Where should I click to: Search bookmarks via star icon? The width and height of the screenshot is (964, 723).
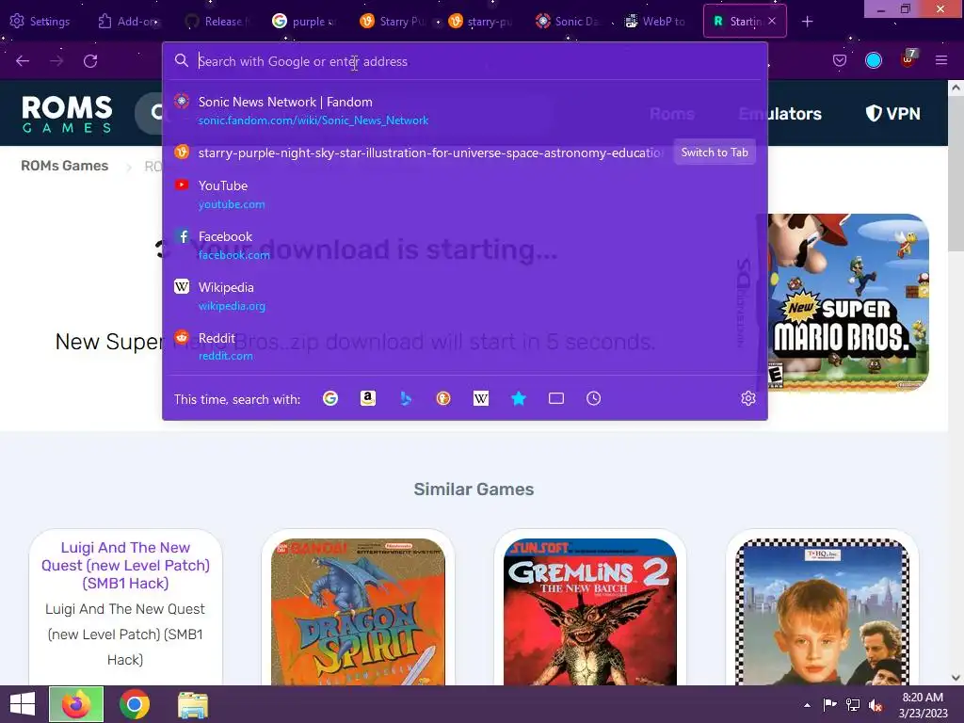(x=519, y=398)
